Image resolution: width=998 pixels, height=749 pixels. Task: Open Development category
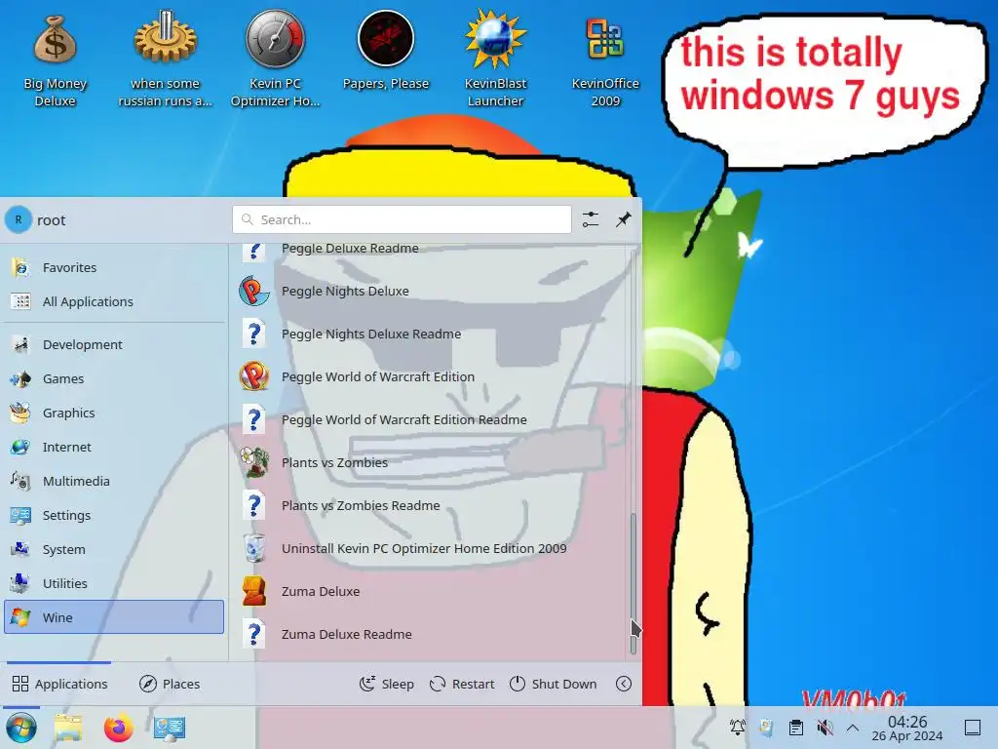(x=114, y=344)
